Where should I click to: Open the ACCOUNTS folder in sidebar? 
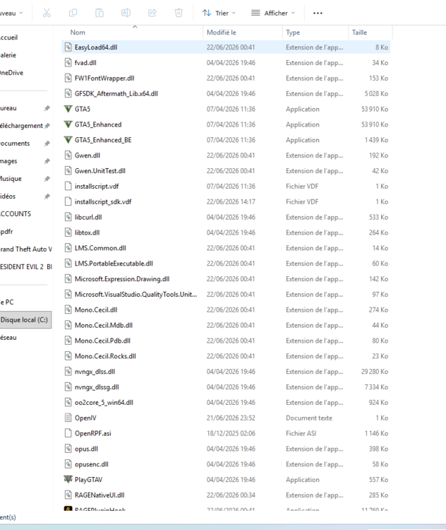[16, 213]
